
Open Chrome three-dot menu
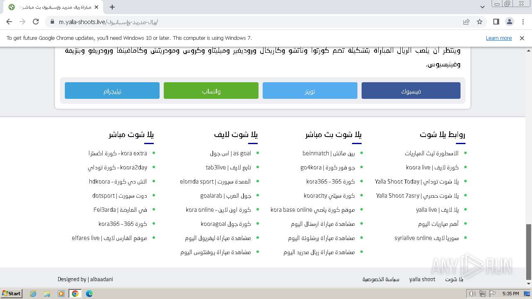point(522,22)
